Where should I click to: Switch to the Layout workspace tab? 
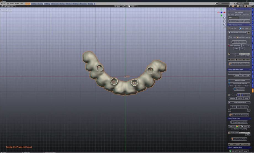point(28,4)
